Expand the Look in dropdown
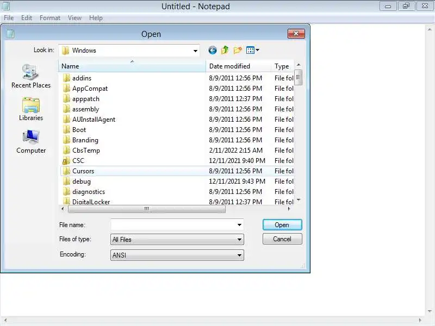435x326 pixels. point(195,51)
